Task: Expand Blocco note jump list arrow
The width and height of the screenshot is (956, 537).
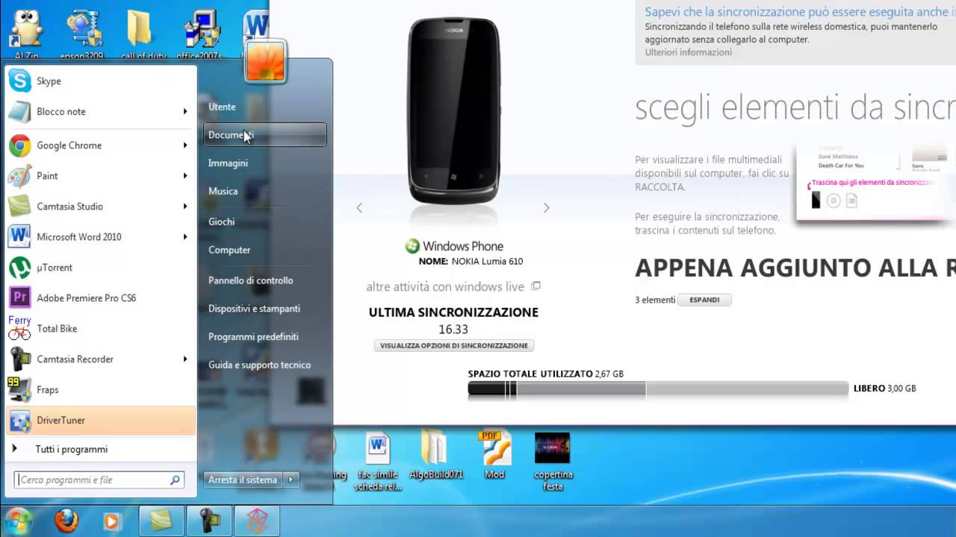Action: pos(184,111)
